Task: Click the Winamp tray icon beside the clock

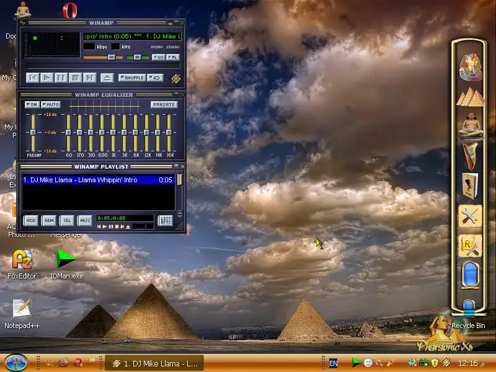Action: 446,363
